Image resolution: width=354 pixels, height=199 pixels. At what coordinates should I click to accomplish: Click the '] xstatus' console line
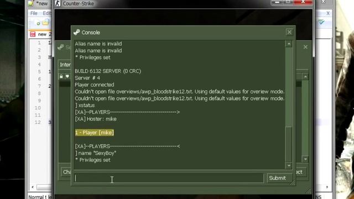pos(85,106)
